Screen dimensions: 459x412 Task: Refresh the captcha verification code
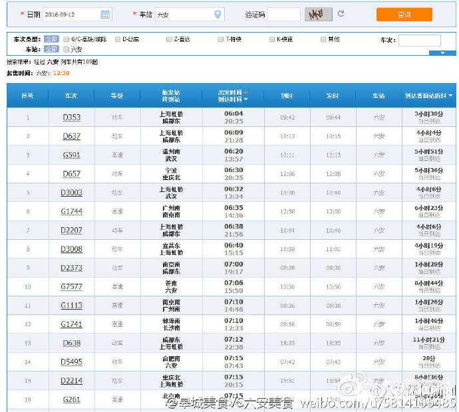click(341, 14)
